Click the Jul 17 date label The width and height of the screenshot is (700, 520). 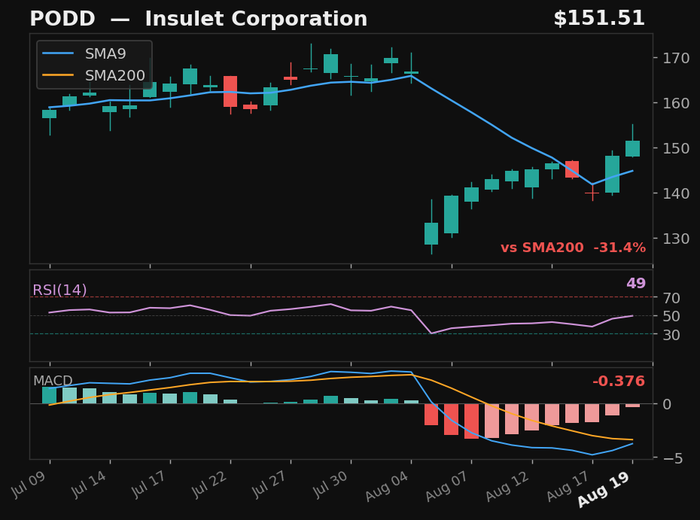149,485
